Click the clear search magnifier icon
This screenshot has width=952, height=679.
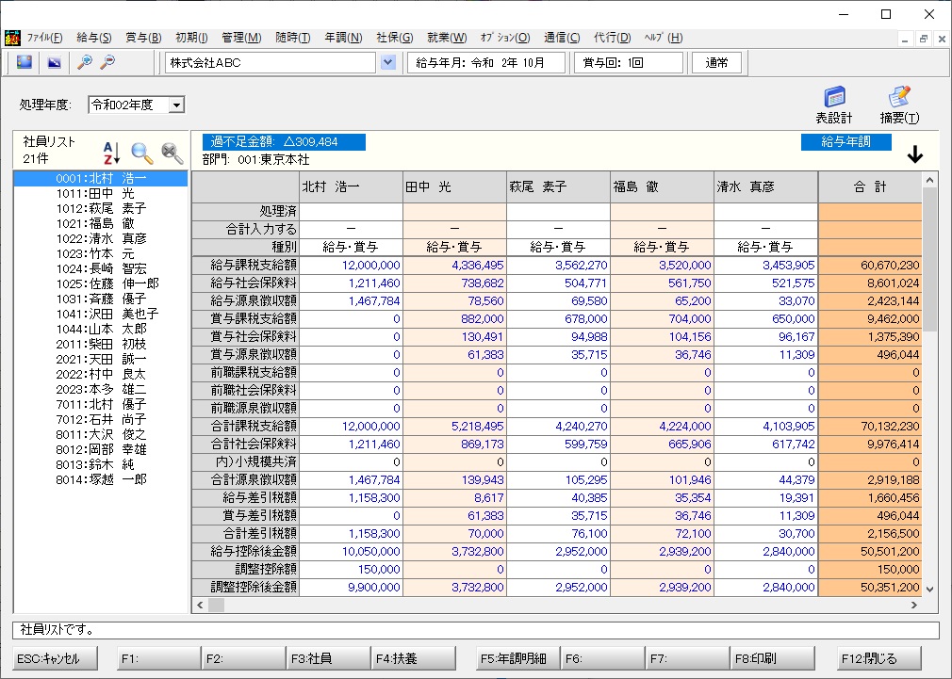[172, 153]
